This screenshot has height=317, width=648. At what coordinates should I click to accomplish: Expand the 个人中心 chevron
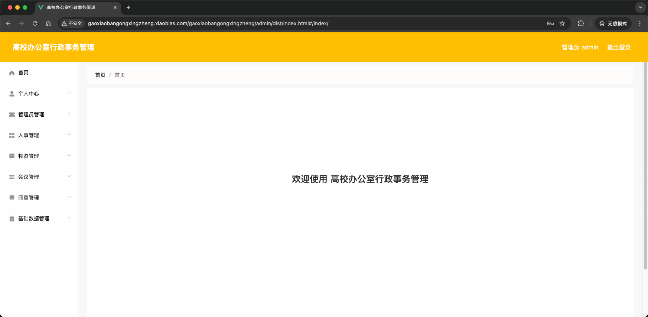(x=69, y=93)
